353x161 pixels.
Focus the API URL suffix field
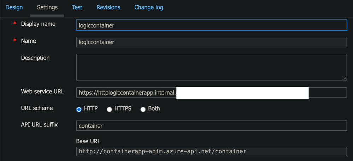[x=211, y=126]
